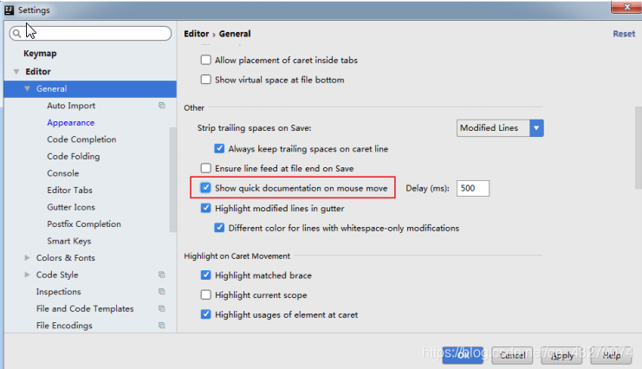The height and width of the screenshot is (369, 642).
Task: Uncheck Always keep trailing spaces on caret line
Action: coord(219,149)
